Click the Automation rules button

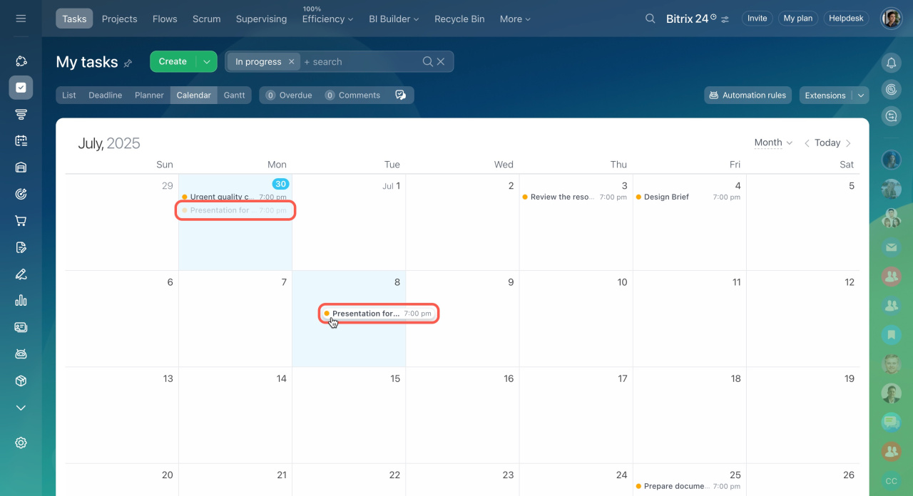[x=748, y=95]
